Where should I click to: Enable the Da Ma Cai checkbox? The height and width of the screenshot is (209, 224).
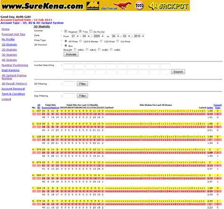[91, 31]
